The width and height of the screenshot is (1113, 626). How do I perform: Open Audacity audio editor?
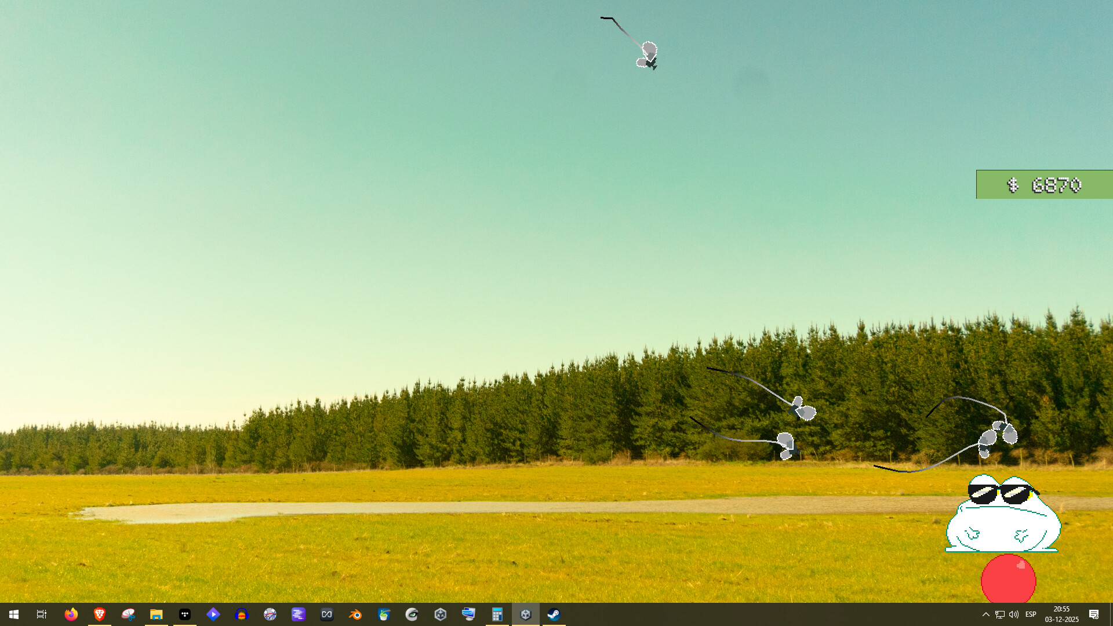[x=242, y=615]
